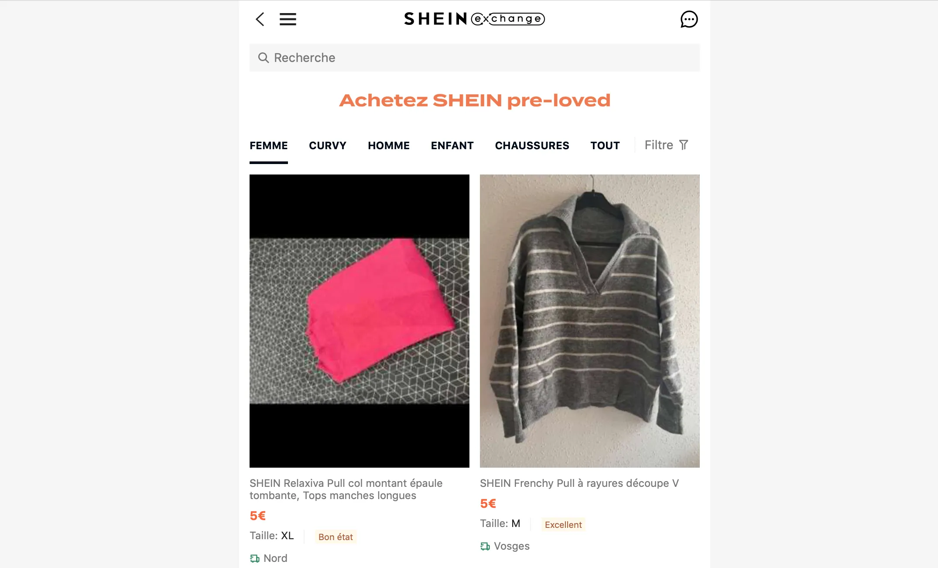The image size is (938, 568).
Task: Click the search magnifier icon
Action: click(263, 58)
